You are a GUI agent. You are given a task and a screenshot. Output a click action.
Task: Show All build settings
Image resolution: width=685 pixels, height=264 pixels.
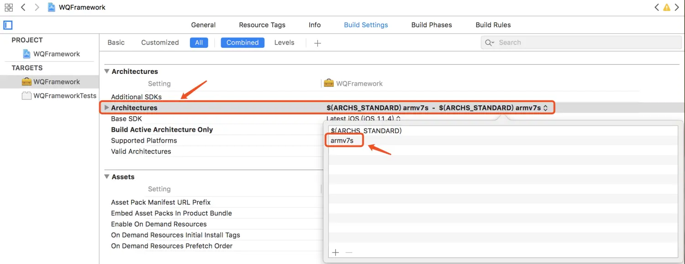click(x=199, y=42)
